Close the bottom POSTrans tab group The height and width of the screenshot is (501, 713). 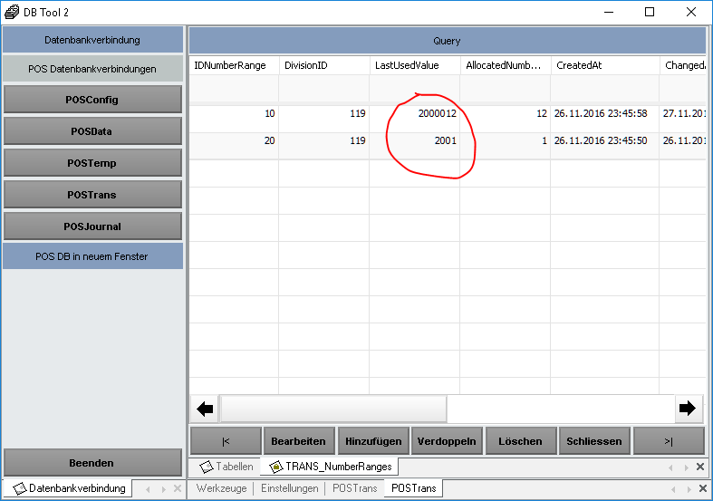click(702, 488)
